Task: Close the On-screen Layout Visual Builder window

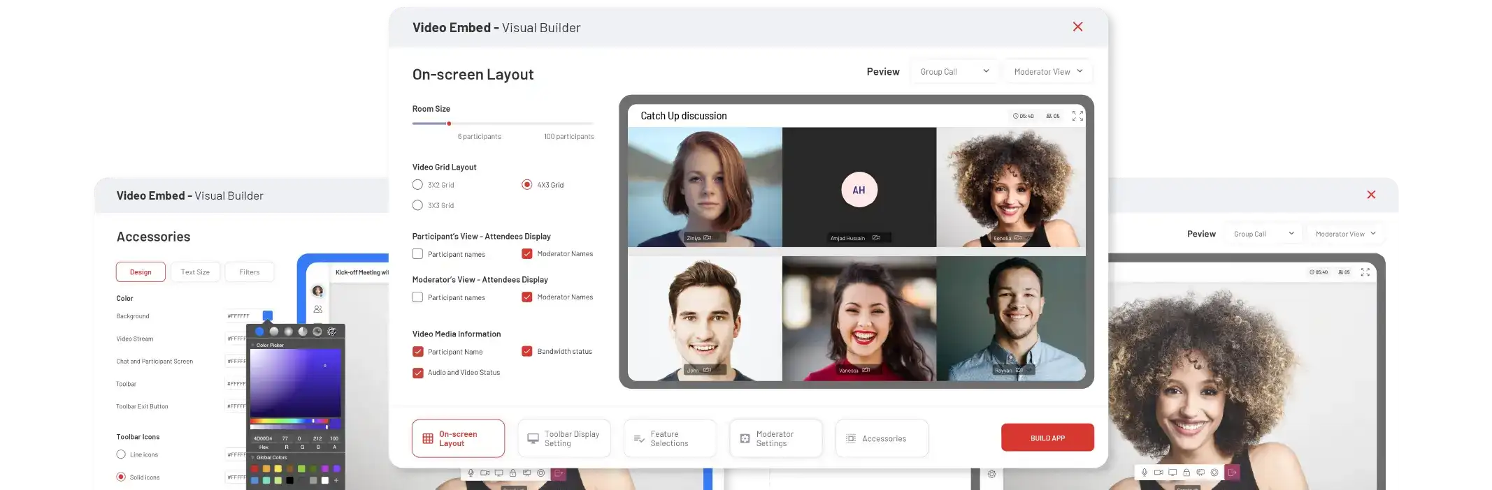Action: tap(1077, 27)
